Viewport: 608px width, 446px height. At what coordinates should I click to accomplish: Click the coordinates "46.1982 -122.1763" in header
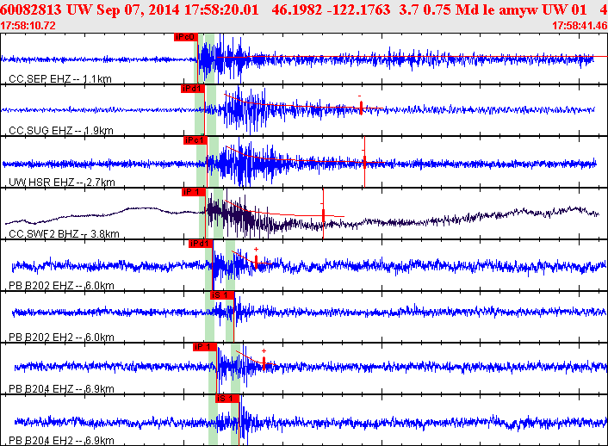332,9
